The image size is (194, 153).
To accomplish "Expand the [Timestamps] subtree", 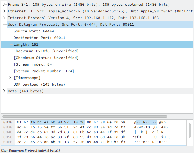I will click(10, 78).
